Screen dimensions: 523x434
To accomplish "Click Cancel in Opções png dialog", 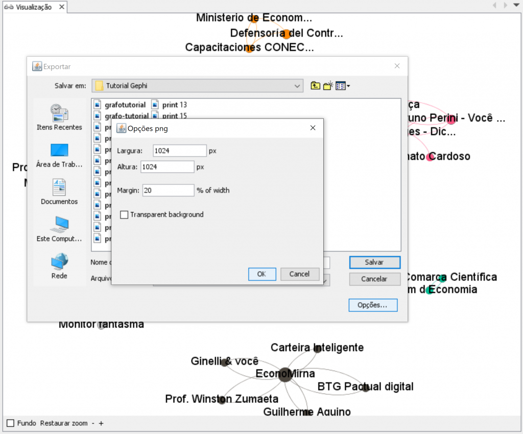I will coord(300,274).
